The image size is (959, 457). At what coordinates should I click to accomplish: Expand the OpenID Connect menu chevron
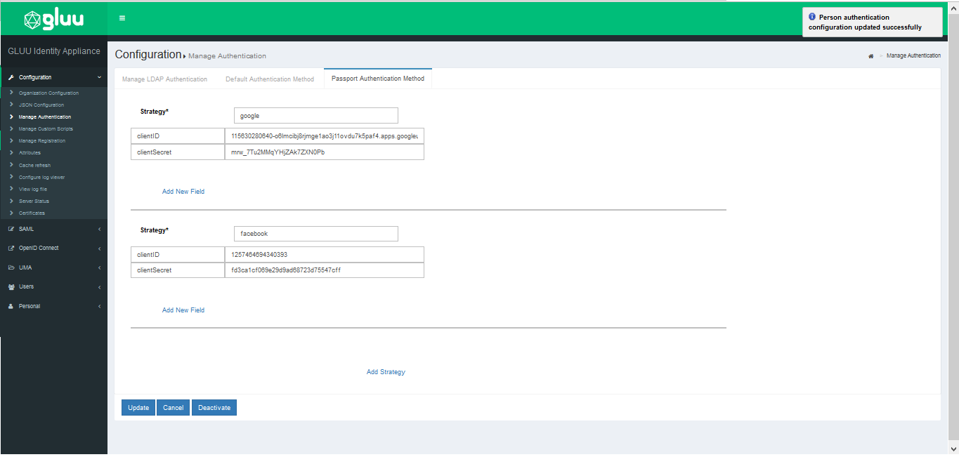click(x=99, y=249)
